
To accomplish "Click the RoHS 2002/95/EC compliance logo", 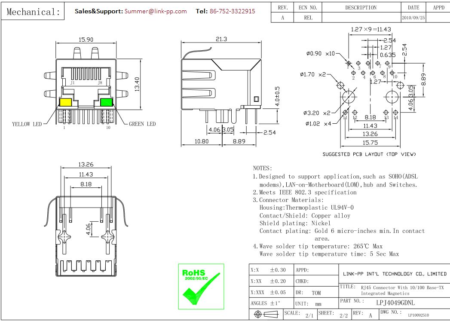I will [201, 287].
